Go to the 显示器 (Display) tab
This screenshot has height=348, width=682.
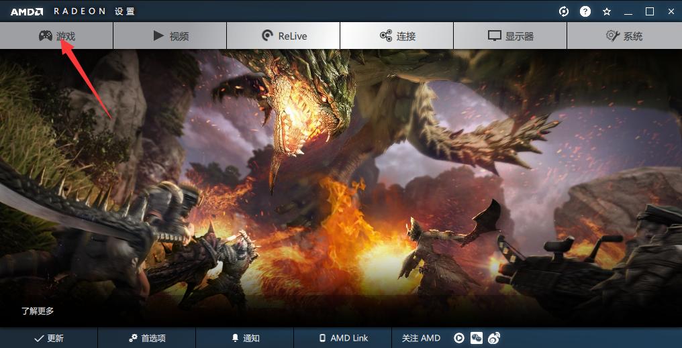tap(510, 36)
